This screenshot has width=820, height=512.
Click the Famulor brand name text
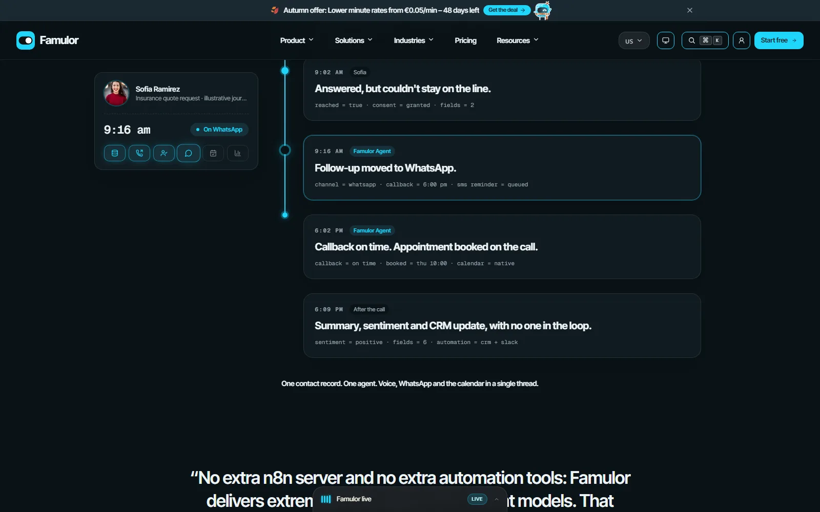[x=59, y=40]
